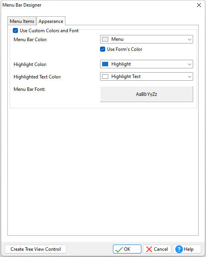
Task: Click Create Tree View Control button
Action: (x=36, y=249)
